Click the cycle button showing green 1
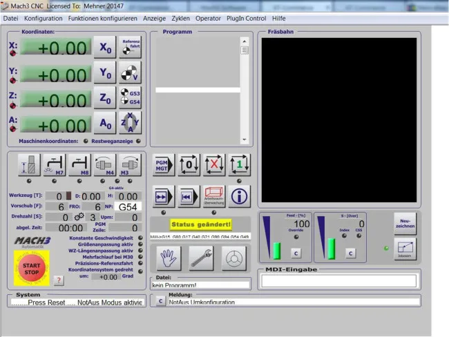Viewport: 449px width, 337px height. tap(240, 165)
